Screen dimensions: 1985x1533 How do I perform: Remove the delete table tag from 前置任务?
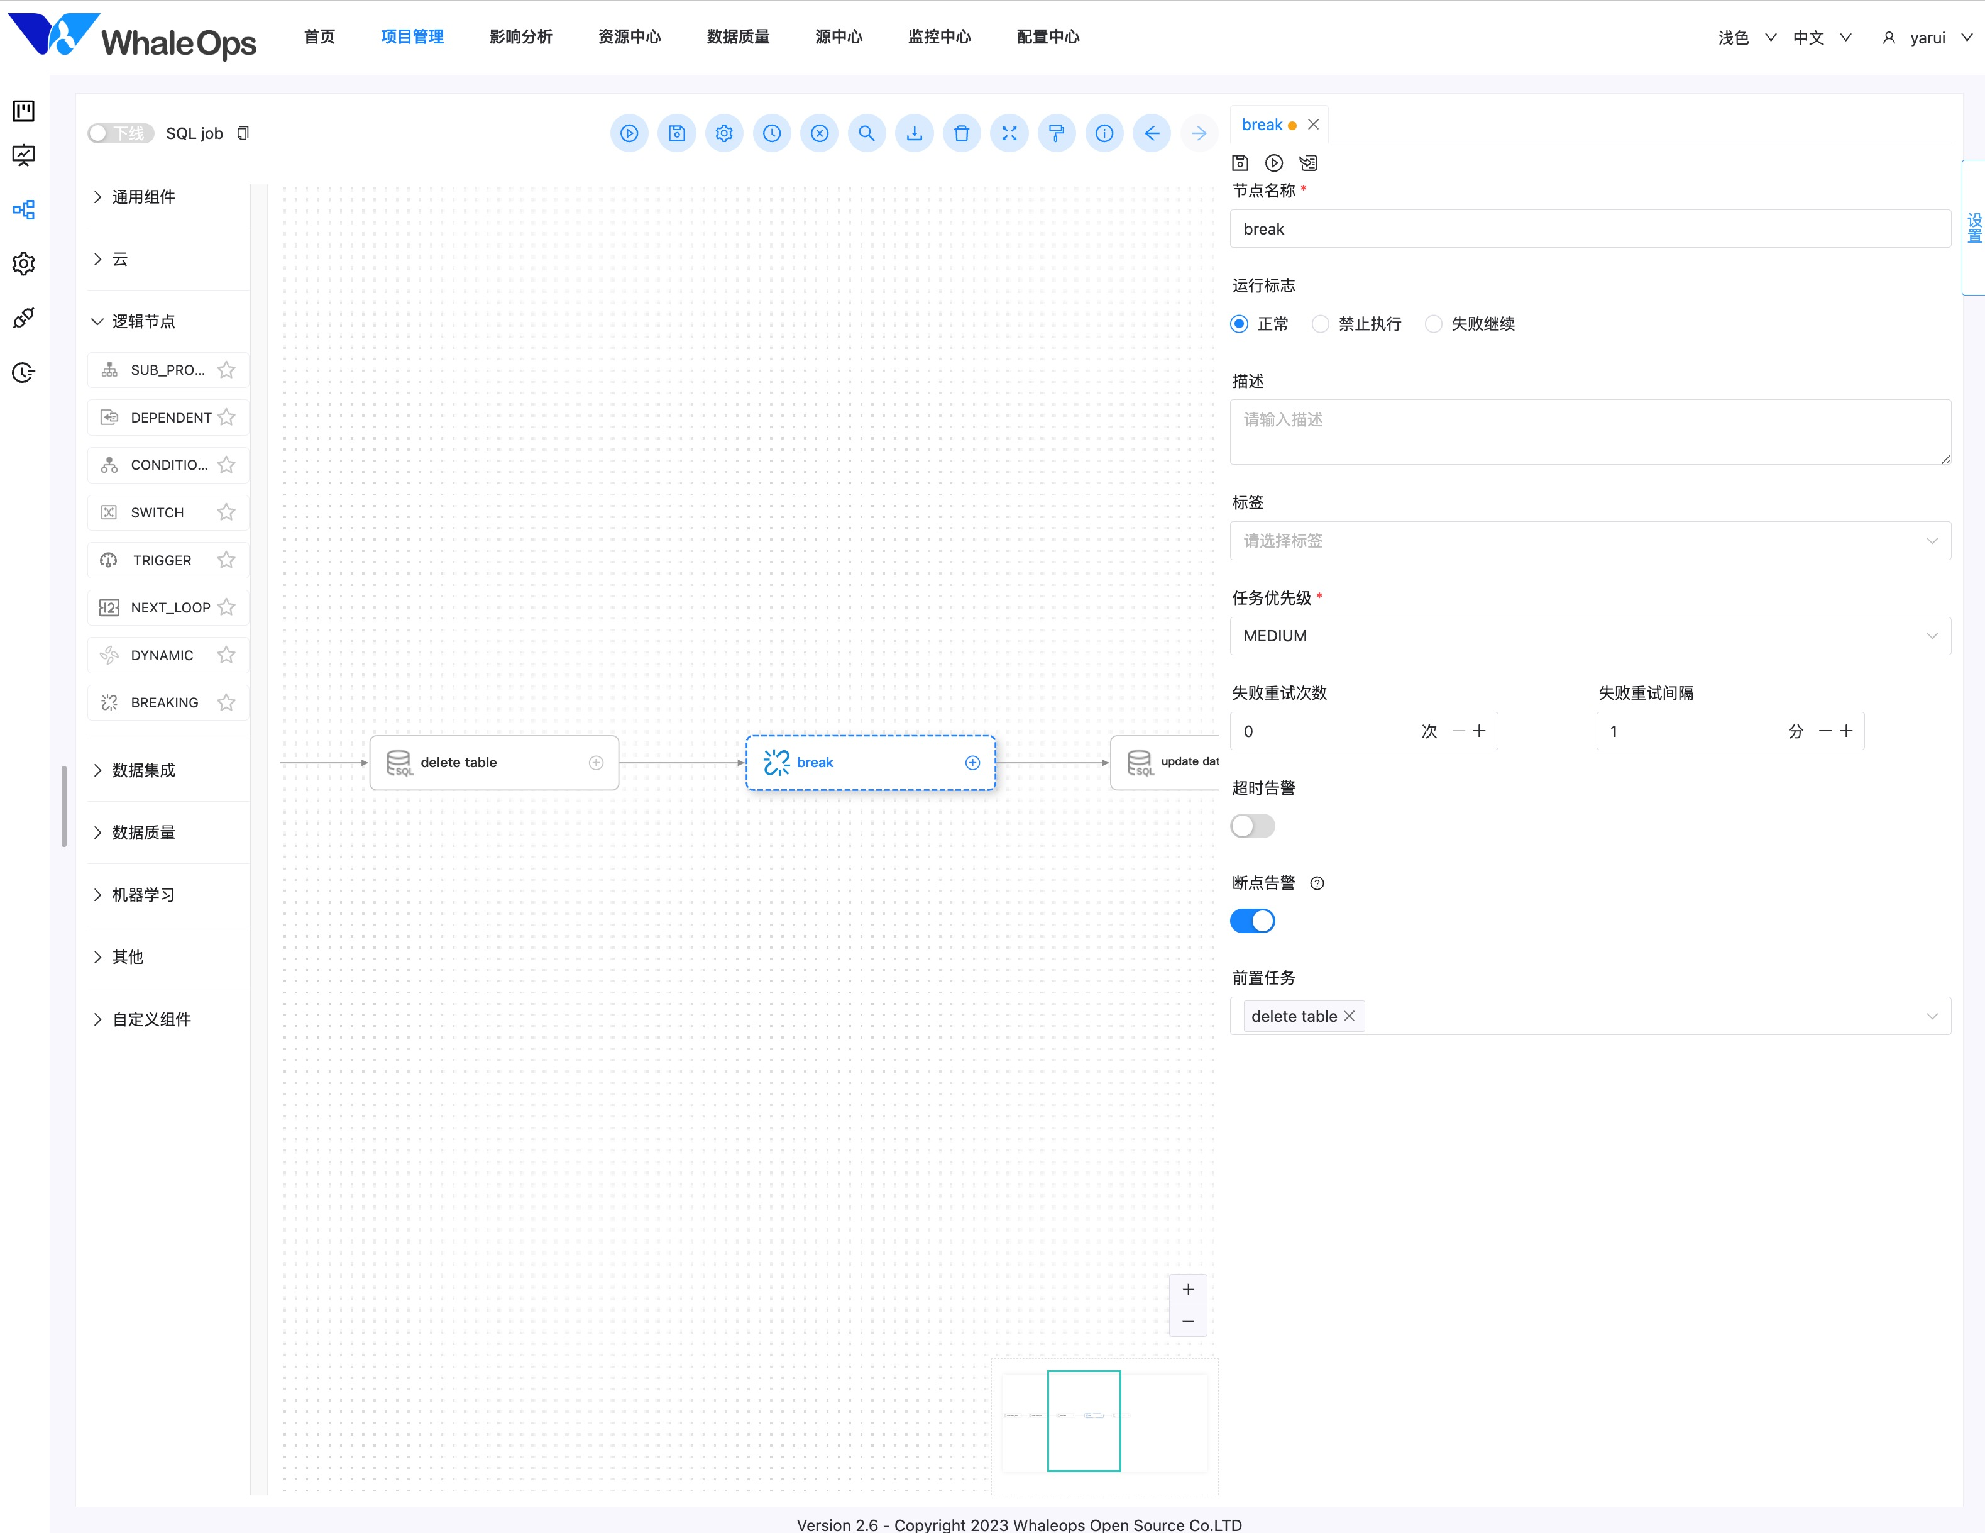[1350, 1016]
